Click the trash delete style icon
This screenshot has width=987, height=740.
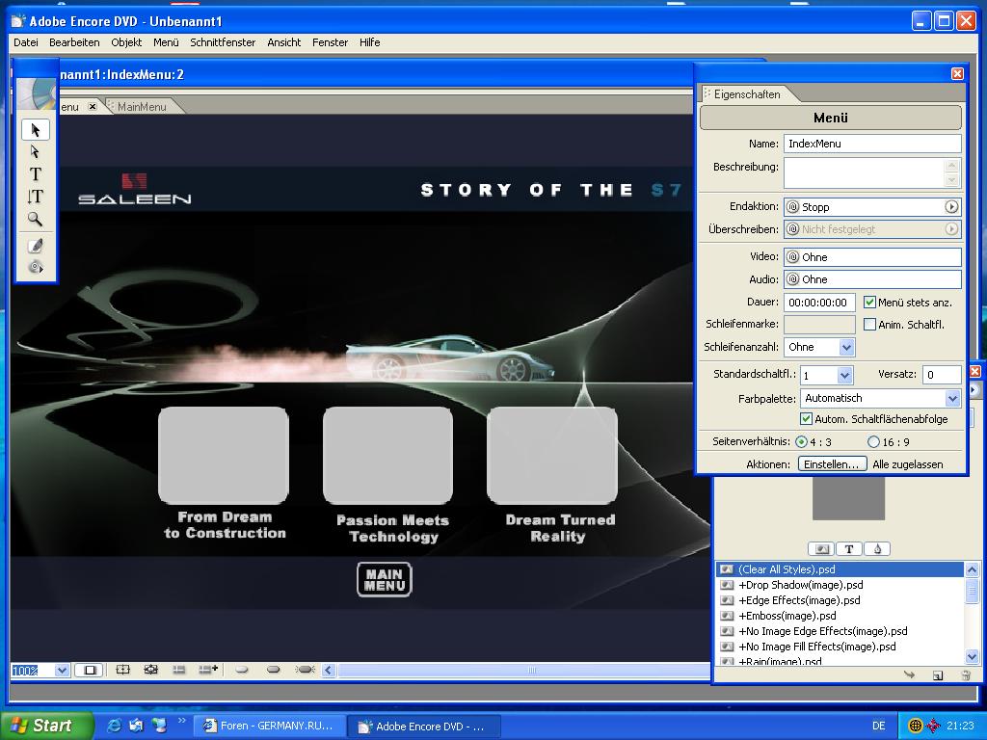[966, 675]
